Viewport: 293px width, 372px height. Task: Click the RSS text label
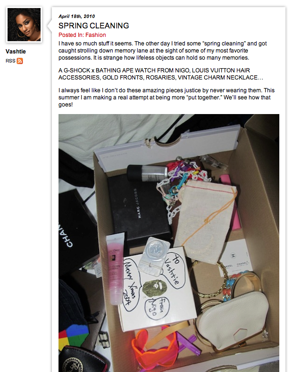pyautogui.click(x=10, y=61)
